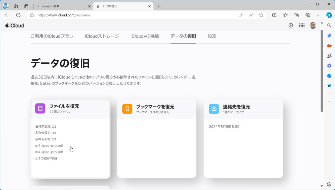
Task: Open the sidebar paper plane icon
Action: coord(329,86)
